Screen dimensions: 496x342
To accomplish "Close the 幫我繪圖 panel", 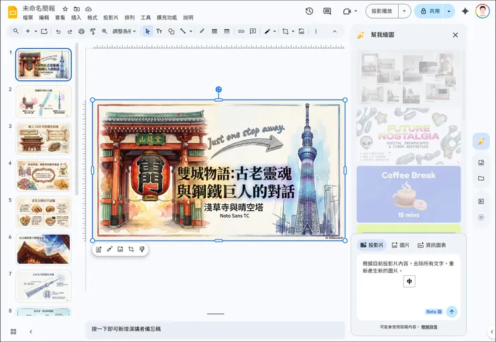I will pos(455,35).
